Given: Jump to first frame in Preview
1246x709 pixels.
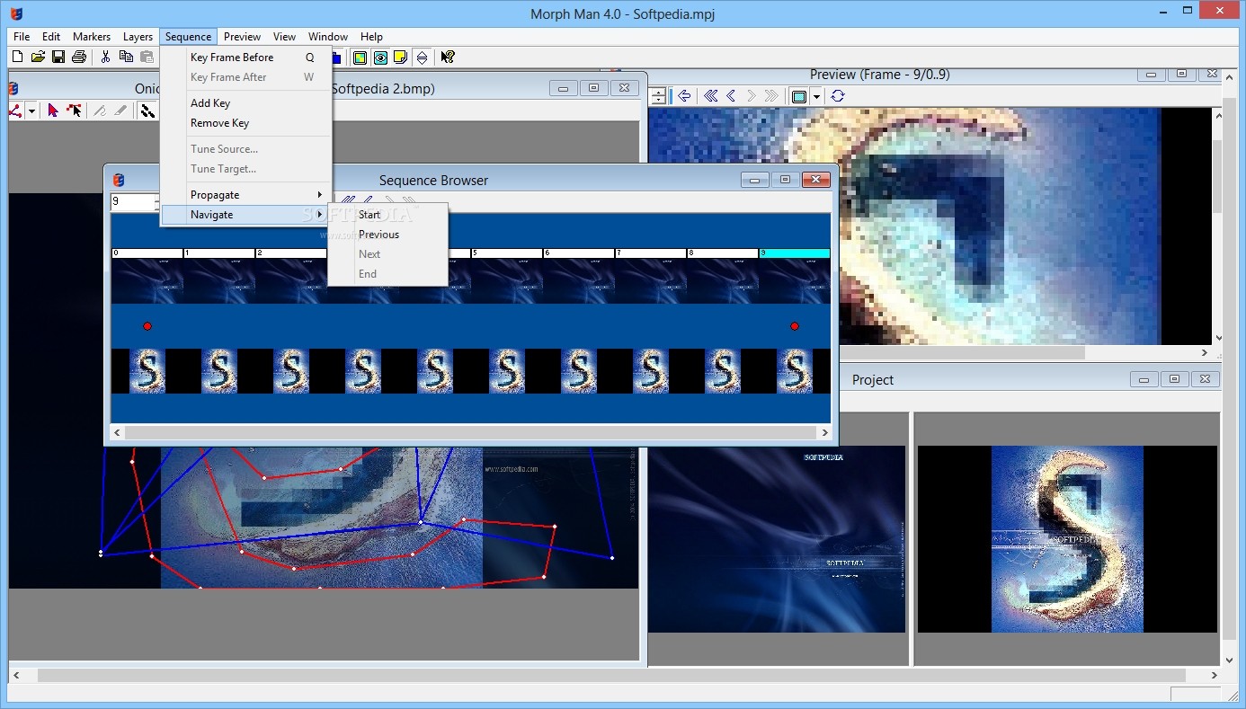Looking at the screenshot, I should (x=711, y=96).
